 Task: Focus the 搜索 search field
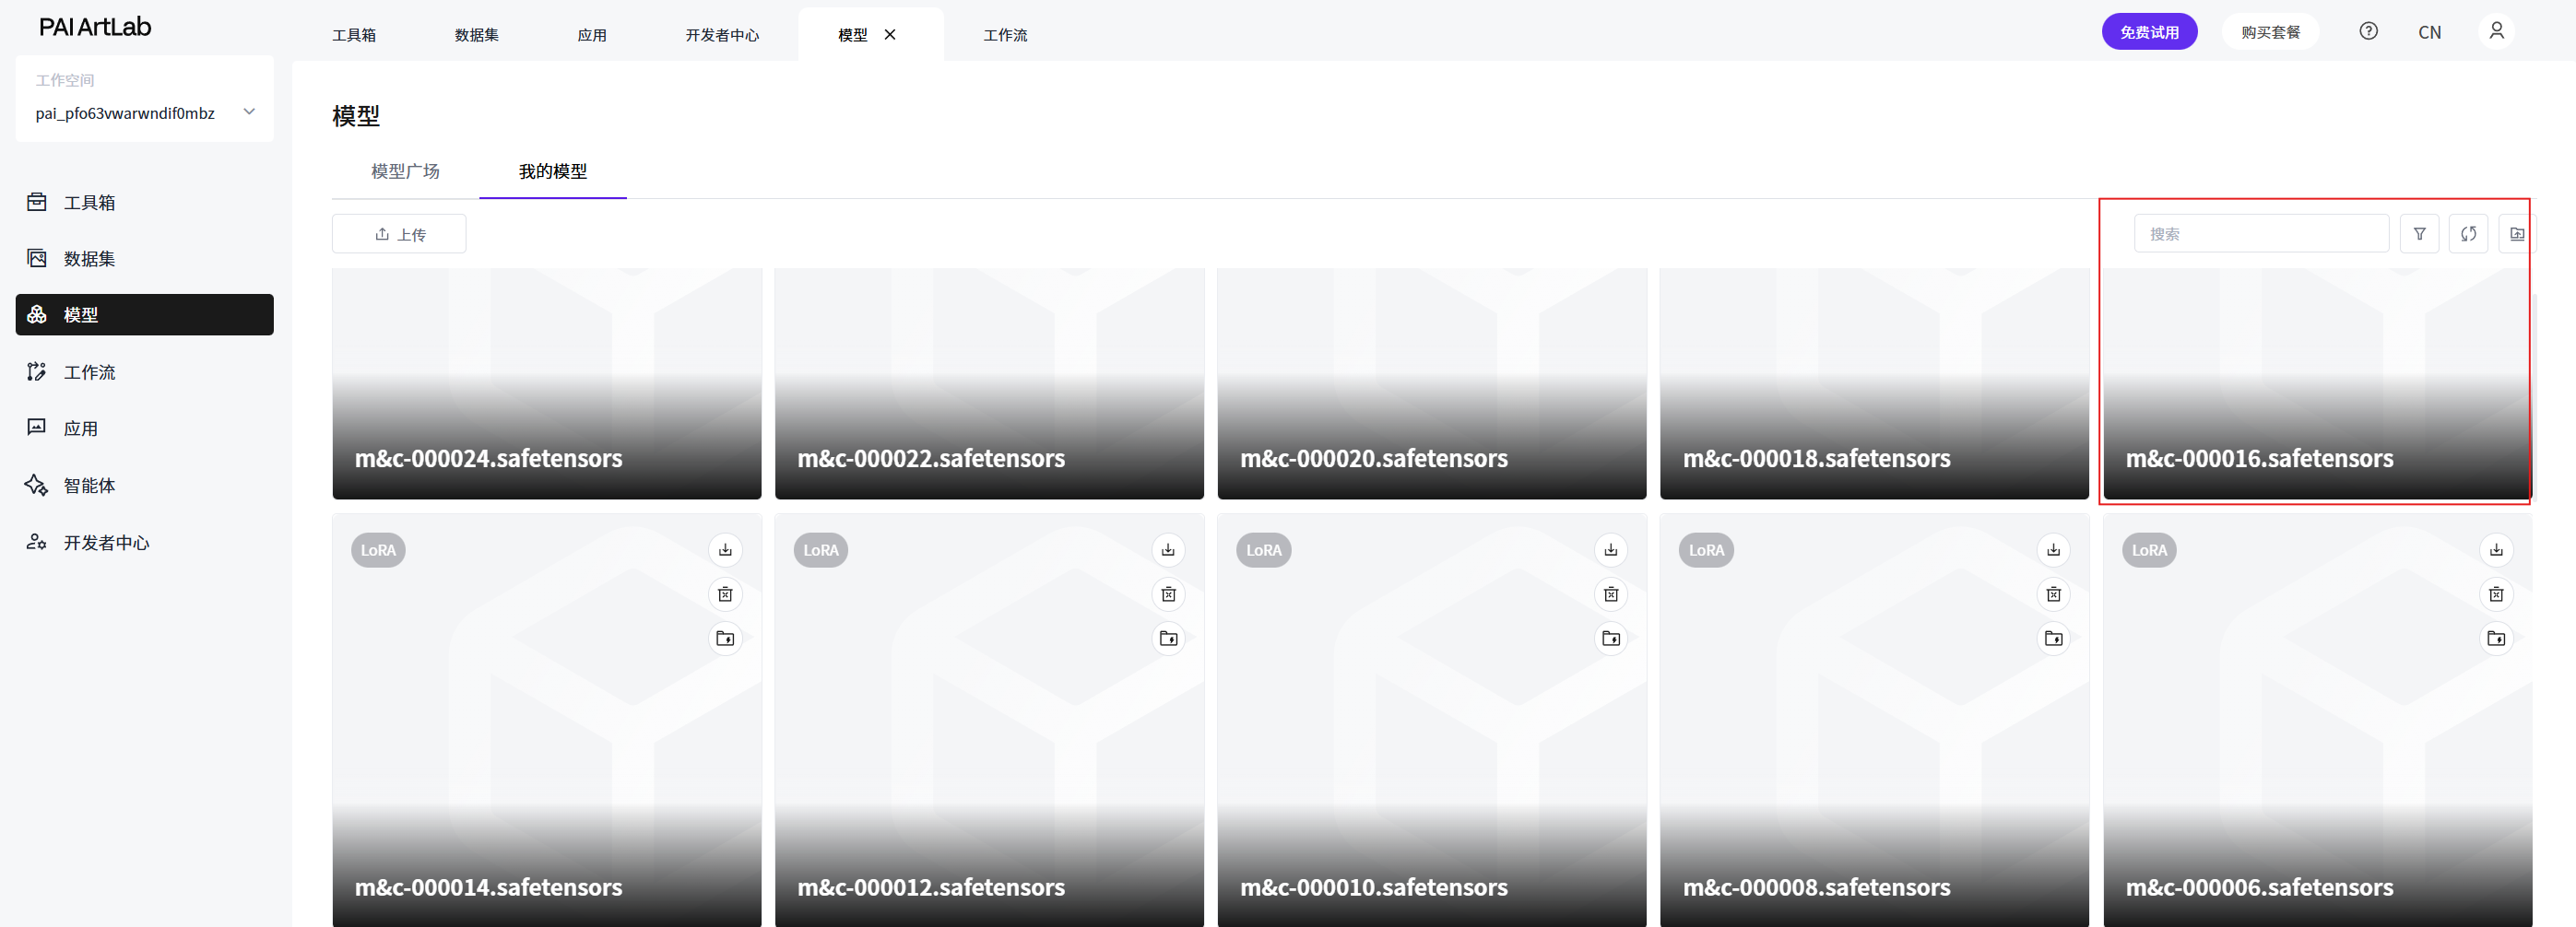(x=2262, y=234)
